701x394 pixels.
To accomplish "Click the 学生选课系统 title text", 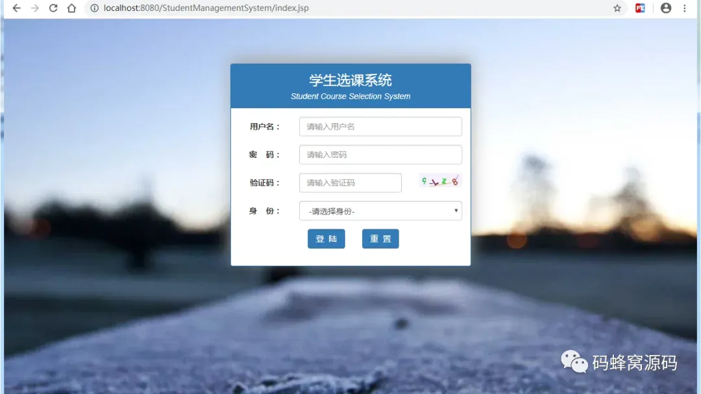I will click(350, 80).
